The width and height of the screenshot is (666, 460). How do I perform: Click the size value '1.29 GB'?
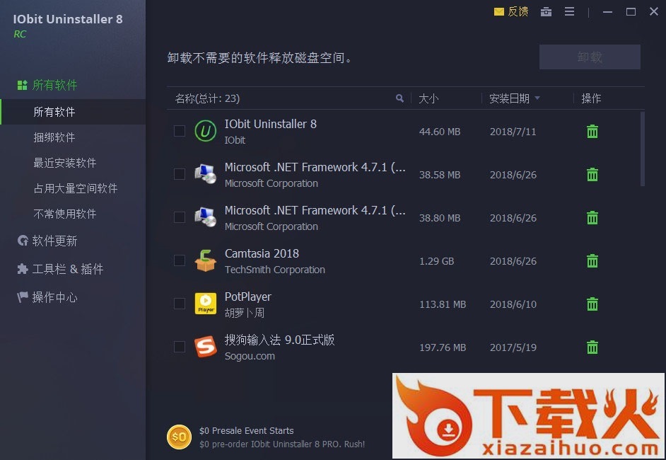click(x=437, y=261)
